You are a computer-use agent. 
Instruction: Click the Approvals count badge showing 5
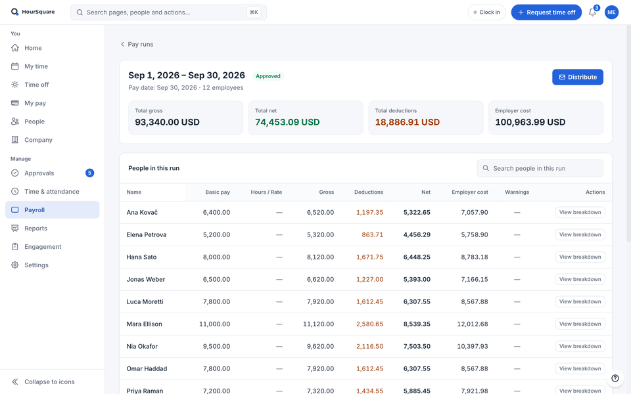tap(90, 173)
